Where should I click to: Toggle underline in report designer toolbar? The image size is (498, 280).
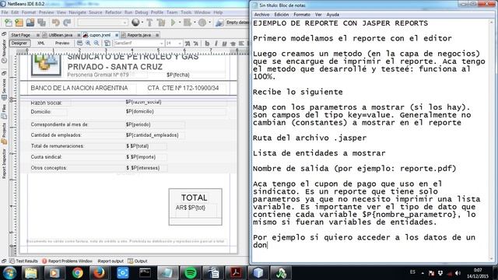point(224,44)
